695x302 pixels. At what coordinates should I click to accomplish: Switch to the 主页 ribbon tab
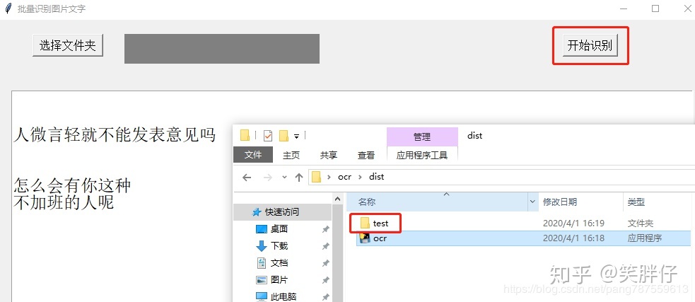[x=291, y=155]
